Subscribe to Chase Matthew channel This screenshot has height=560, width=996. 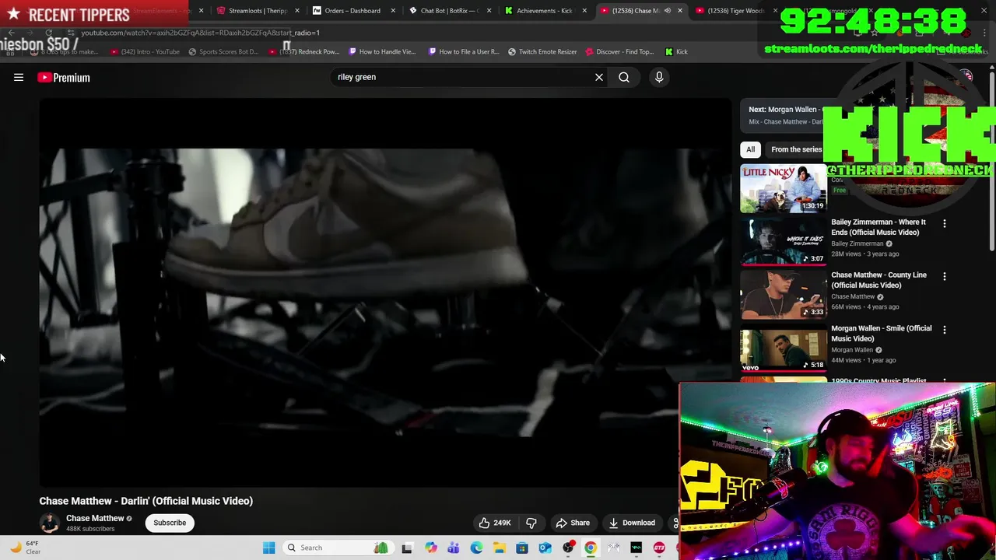170,523
